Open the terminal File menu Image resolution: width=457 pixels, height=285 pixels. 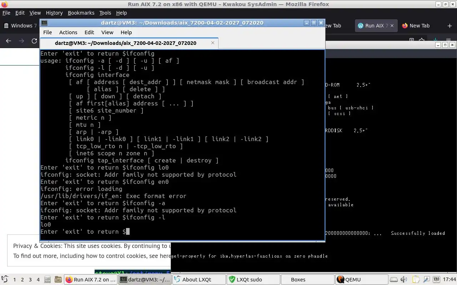coord(47,32)
